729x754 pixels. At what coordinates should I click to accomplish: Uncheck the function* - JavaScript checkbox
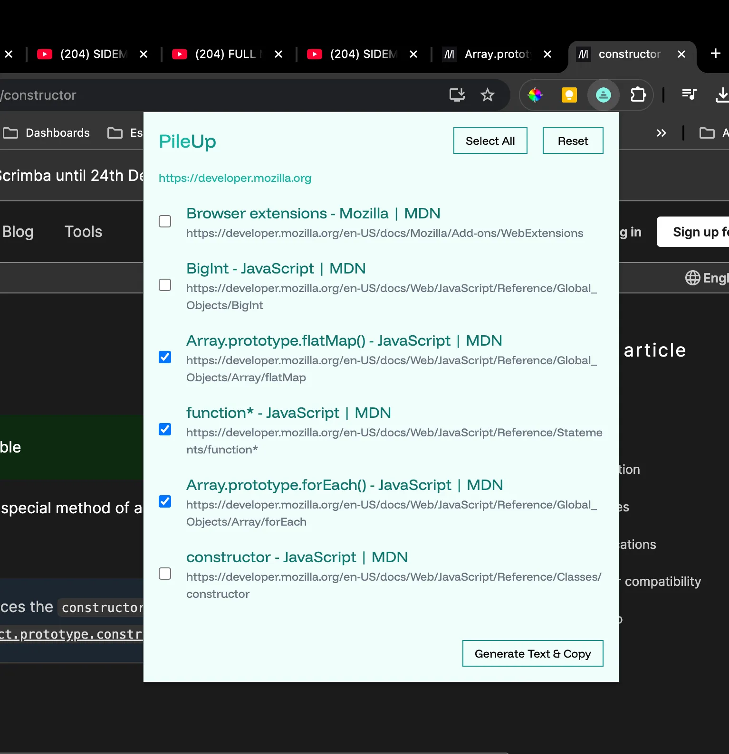[165, 429]
